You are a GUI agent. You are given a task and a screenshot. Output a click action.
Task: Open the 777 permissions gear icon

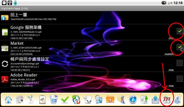click(x=167, y=100)
